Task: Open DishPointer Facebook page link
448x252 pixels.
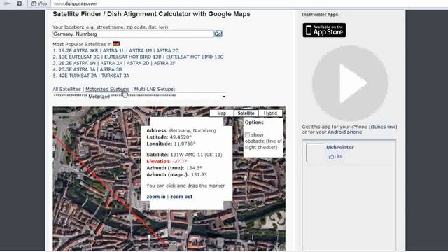Action: 340,148
